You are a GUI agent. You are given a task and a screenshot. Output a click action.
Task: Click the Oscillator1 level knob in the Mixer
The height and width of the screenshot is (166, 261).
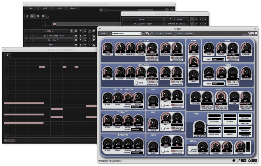click(x=193, y=48)
